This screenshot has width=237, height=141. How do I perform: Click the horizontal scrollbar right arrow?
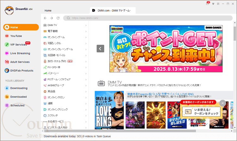coord(232,131)
